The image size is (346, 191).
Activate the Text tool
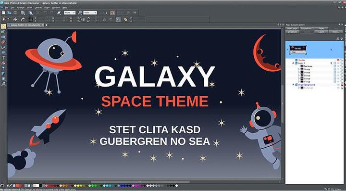click(3, 58)
